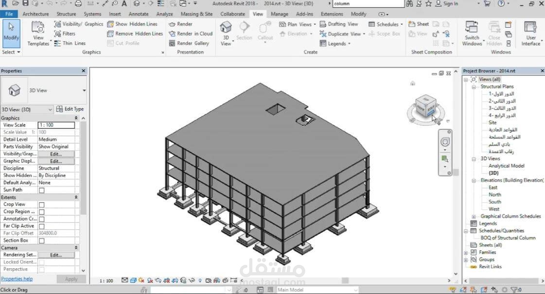
Task: Toggle Thin Lines display
Action: tap(70, 43)
